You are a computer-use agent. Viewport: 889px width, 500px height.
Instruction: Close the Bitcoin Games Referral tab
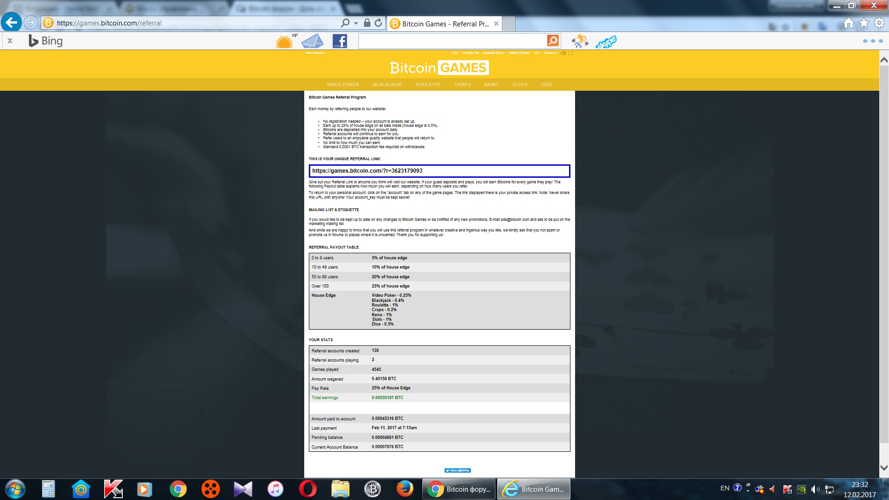click(x=496, y=24)
